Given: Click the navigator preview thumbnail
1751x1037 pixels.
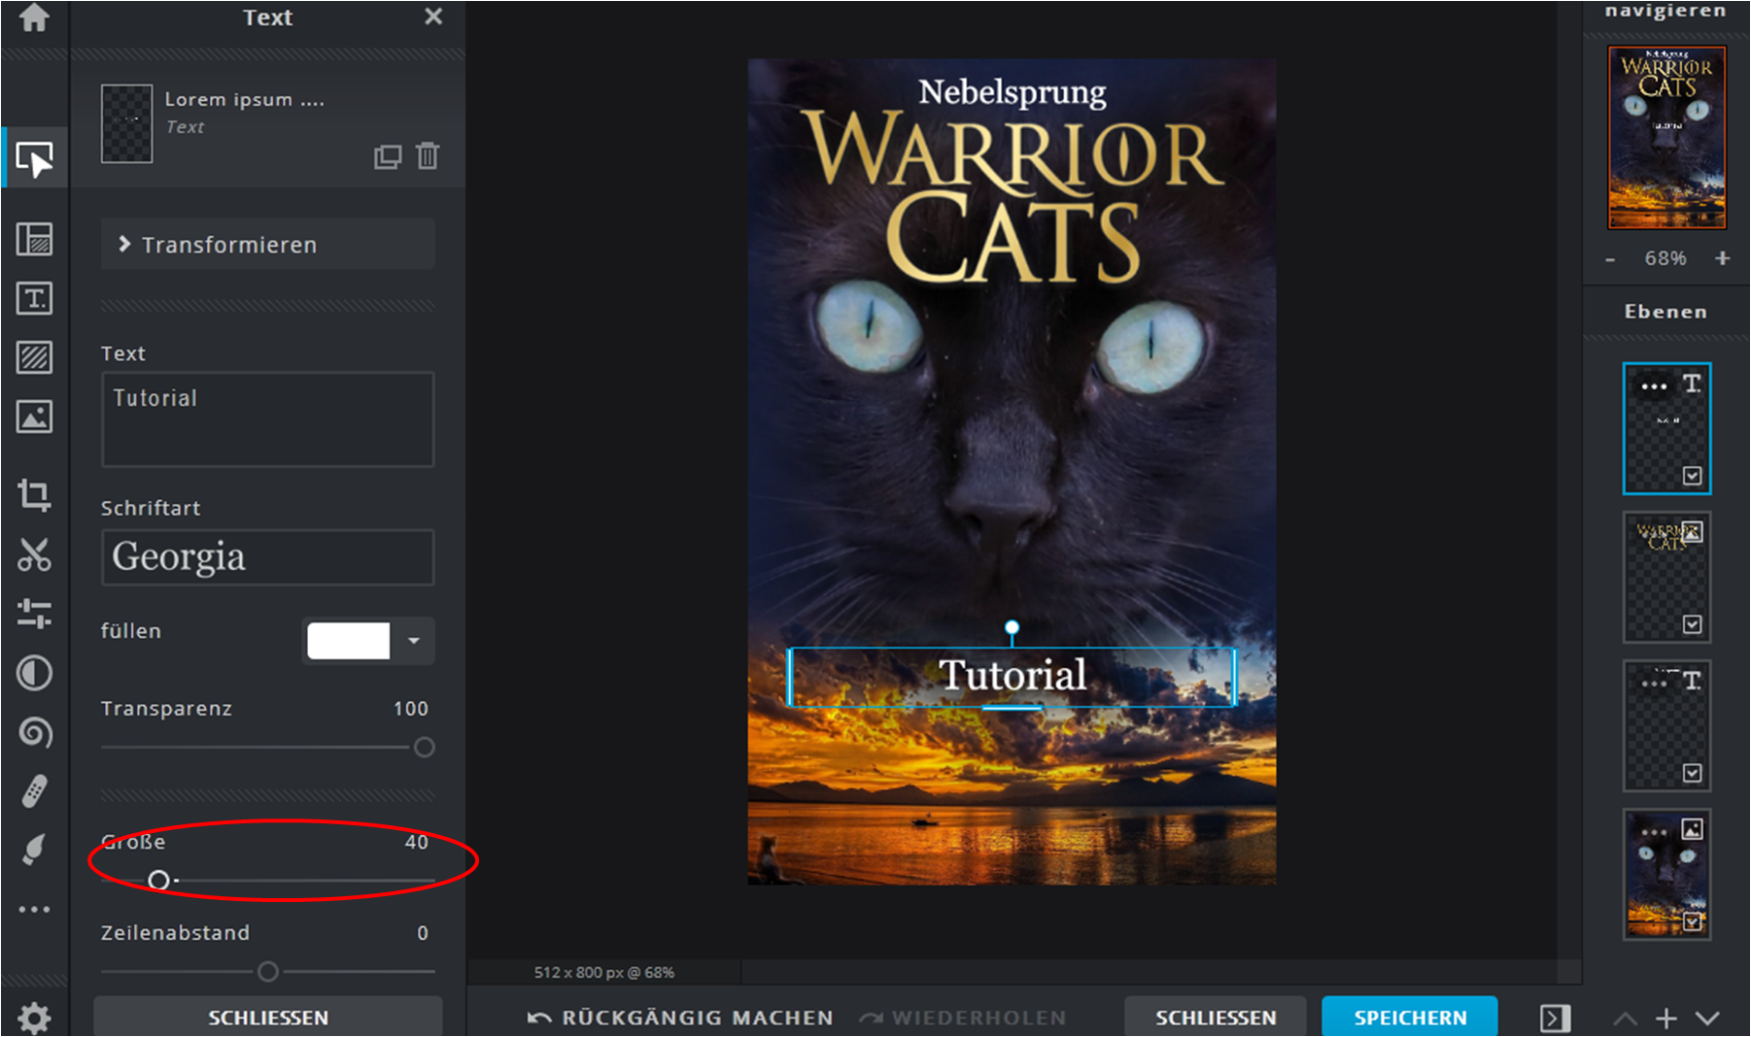Looking at the screenshot, I should [x=1666, y=137].
